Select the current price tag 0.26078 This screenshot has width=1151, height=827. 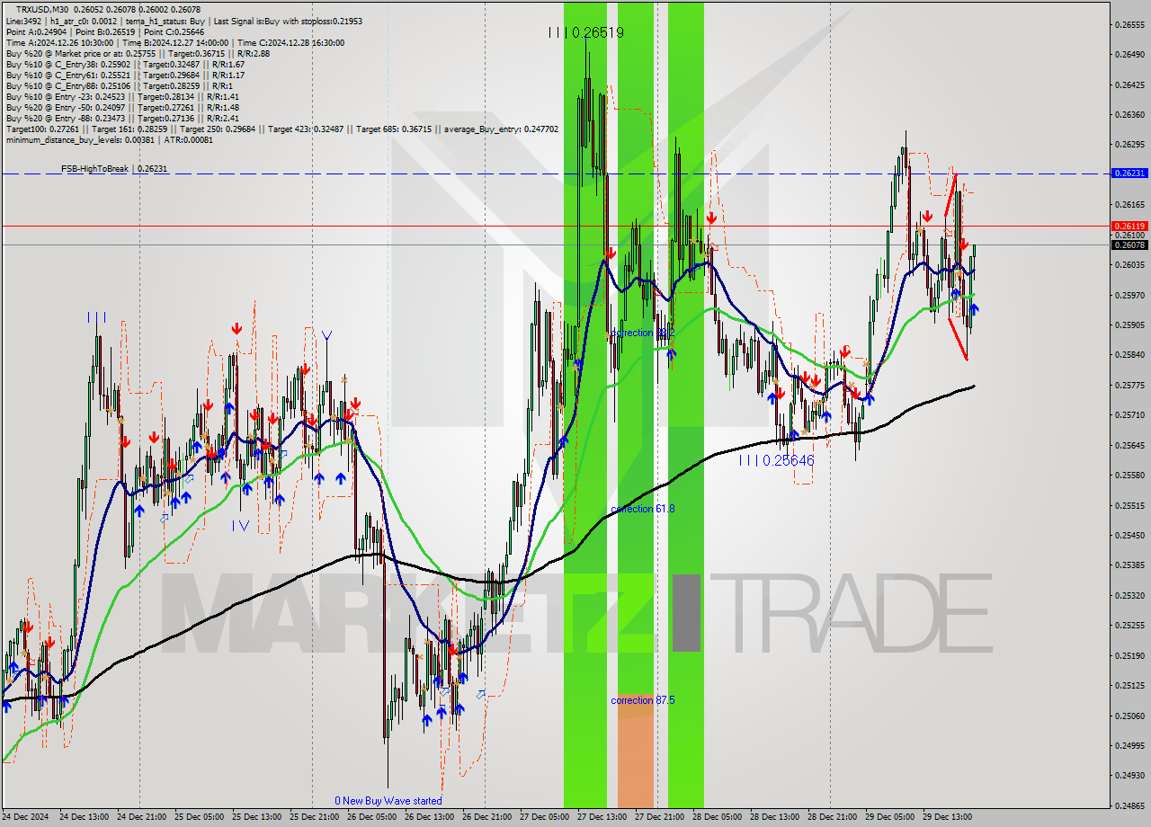[1129, 245]
